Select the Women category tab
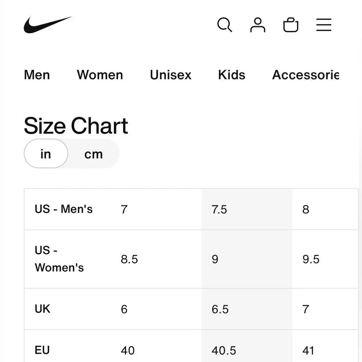This screenshot has height=362, width=362. 100,75
